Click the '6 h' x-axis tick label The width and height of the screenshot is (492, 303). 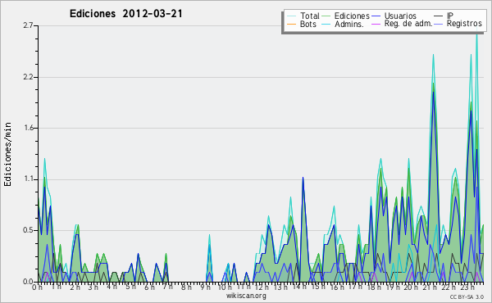[x=149, y=287]
